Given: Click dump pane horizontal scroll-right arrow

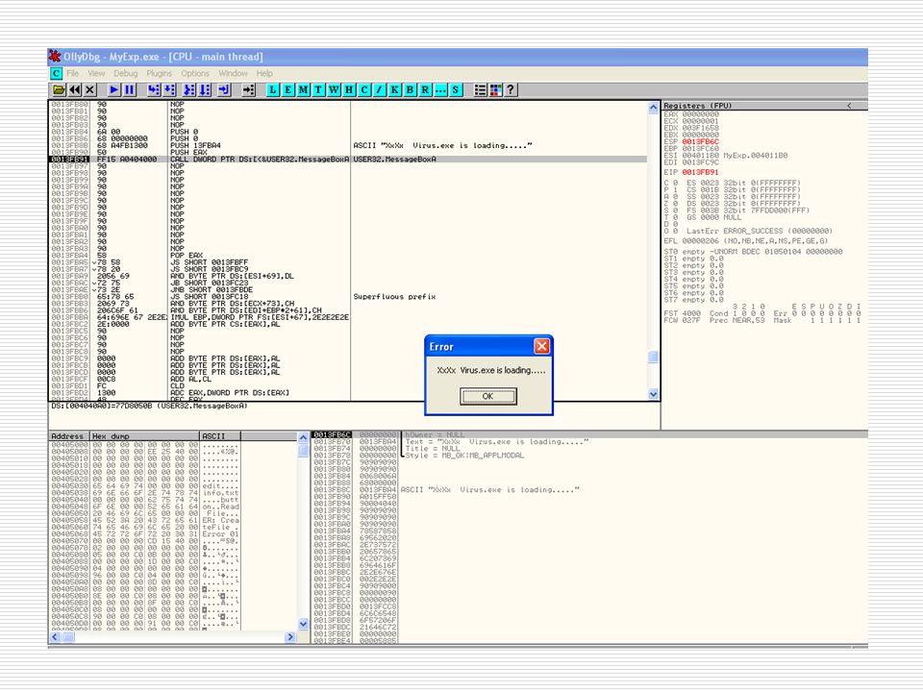Looking at the screenshot, I should [x=289, y=636].
